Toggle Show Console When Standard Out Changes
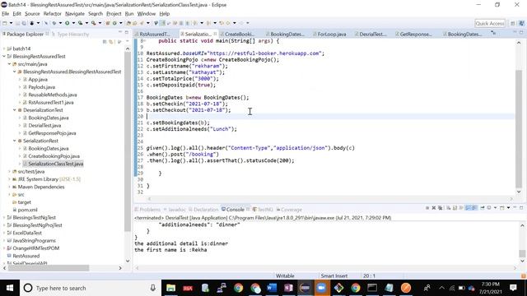The width and height of the screenshot is (527, 296). [x=467, y=208]
